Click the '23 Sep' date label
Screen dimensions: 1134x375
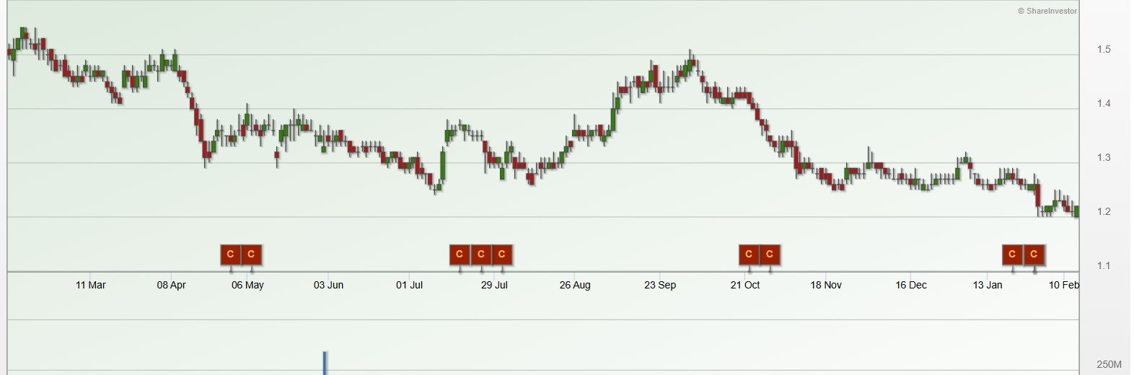[x=660, y=285]
